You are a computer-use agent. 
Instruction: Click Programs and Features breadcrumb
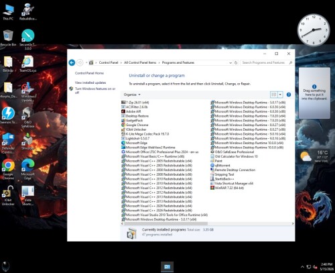click(x=178, y=62)
